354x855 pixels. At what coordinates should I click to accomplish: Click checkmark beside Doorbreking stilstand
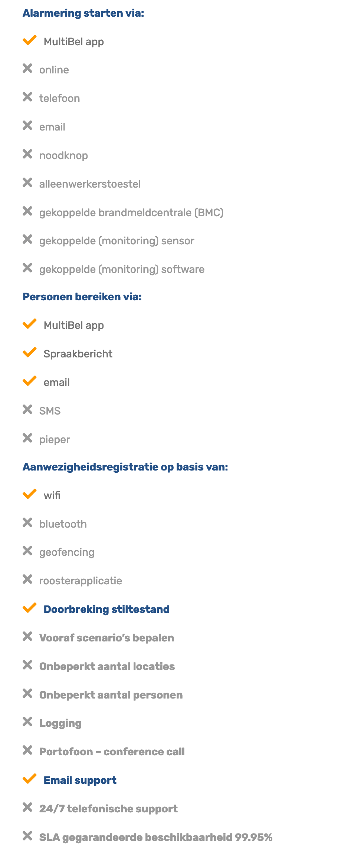pyautogui.click(x=29, y=608)
